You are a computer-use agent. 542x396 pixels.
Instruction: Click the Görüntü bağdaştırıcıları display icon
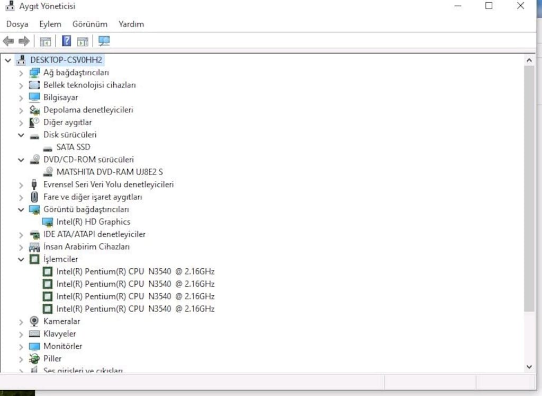point(34,210)
